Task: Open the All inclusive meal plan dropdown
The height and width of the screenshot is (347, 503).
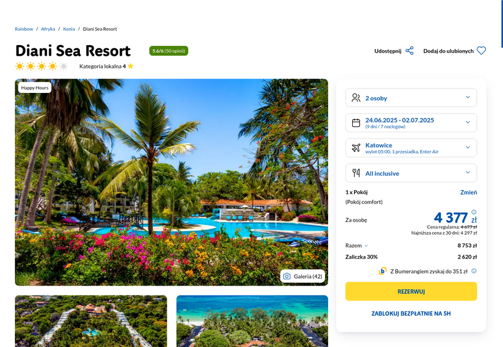Action: pyautogui.click(x=411, y=173)
